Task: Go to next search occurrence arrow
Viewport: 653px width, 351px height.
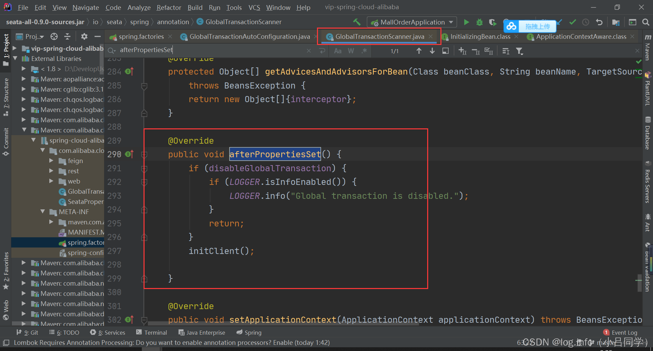Action: point(432,51)
